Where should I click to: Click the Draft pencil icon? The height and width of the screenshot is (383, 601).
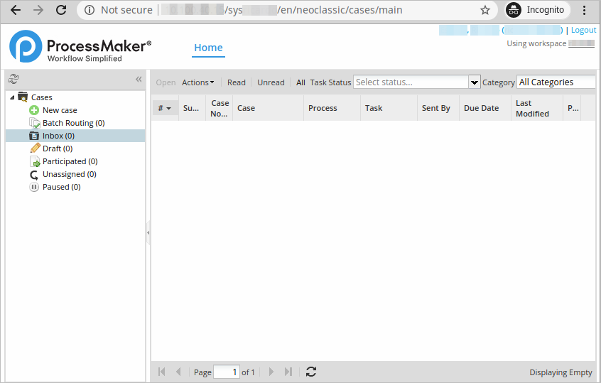pyautogui.click(x=35, y=149)
